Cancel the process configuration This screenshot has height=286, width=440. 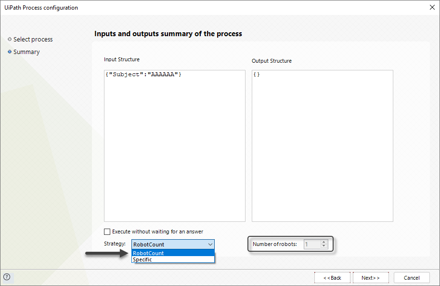click(x=412, y=278)
